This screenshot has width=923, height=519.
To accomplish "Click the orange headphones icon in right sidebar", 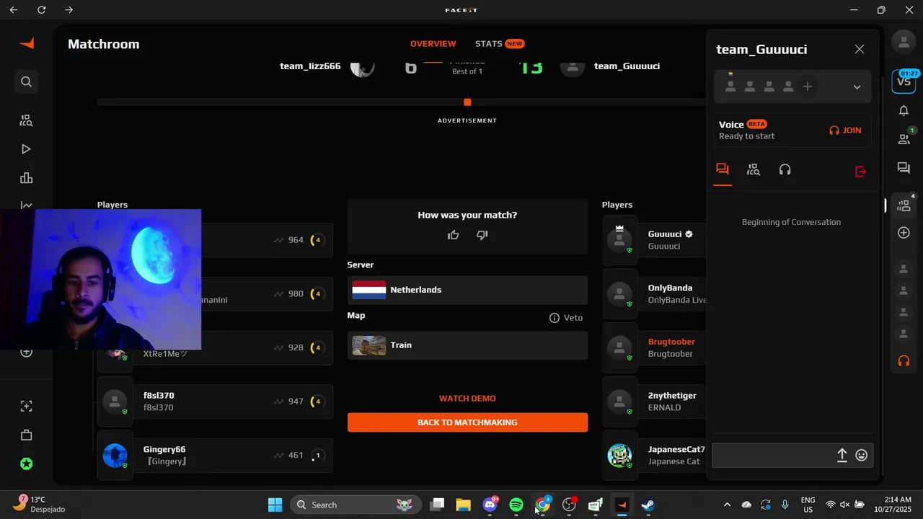I will click(904, 360).
